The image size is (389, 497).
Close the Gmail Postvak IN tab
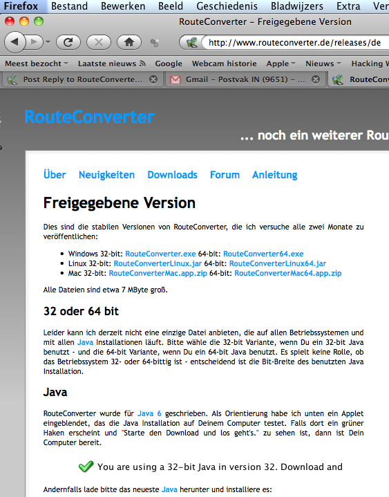click(316, 79)
